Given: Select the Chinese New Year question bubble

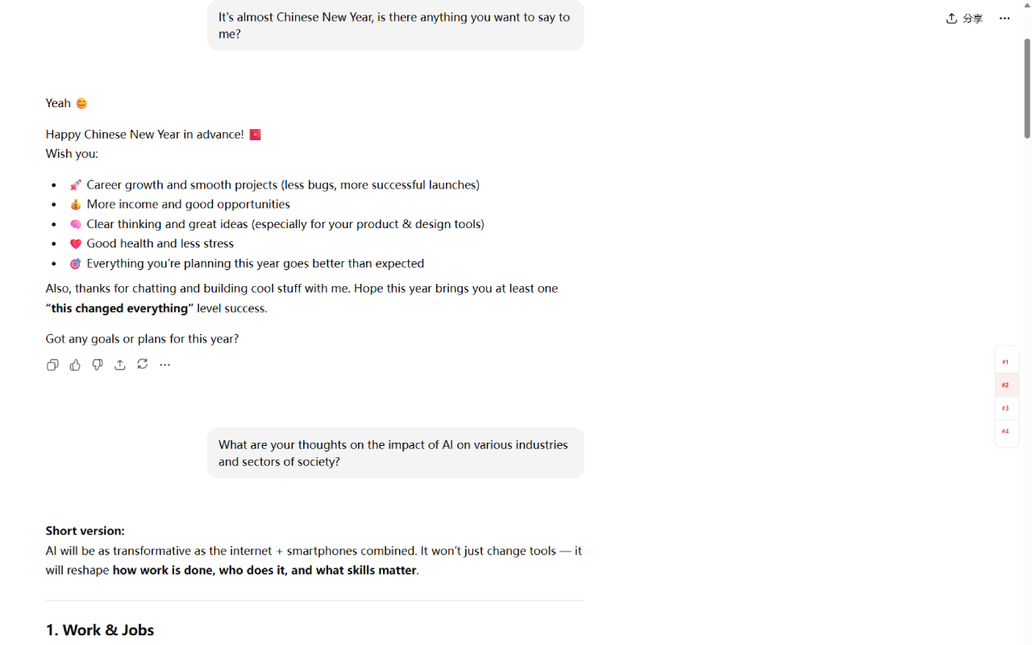Looking at the screenshot, I should 394,25.
